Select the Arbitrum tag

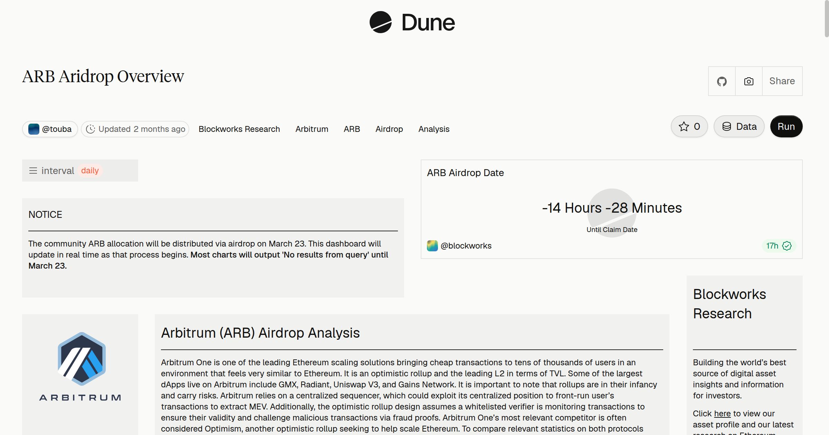pyautogui.click(x=312, y=129)
